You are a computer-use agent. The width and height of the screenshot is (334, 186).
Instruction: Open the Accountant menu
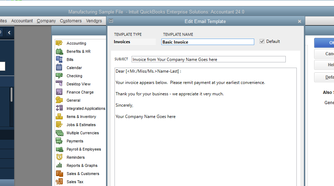pos(22,21)
